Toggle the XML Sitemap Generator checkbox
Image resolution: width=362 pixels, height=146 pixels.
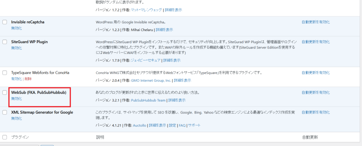[x=5, y=112]
